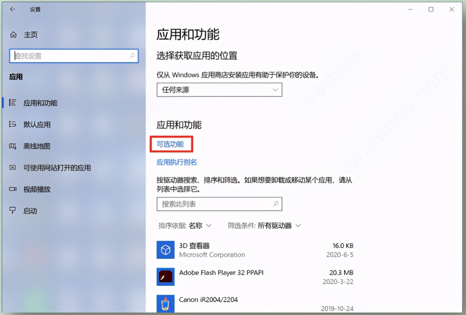466x315 pixels.
Task: Open the 应用执行别名 link
Action: pyautogui.click(x=176, y=162)
